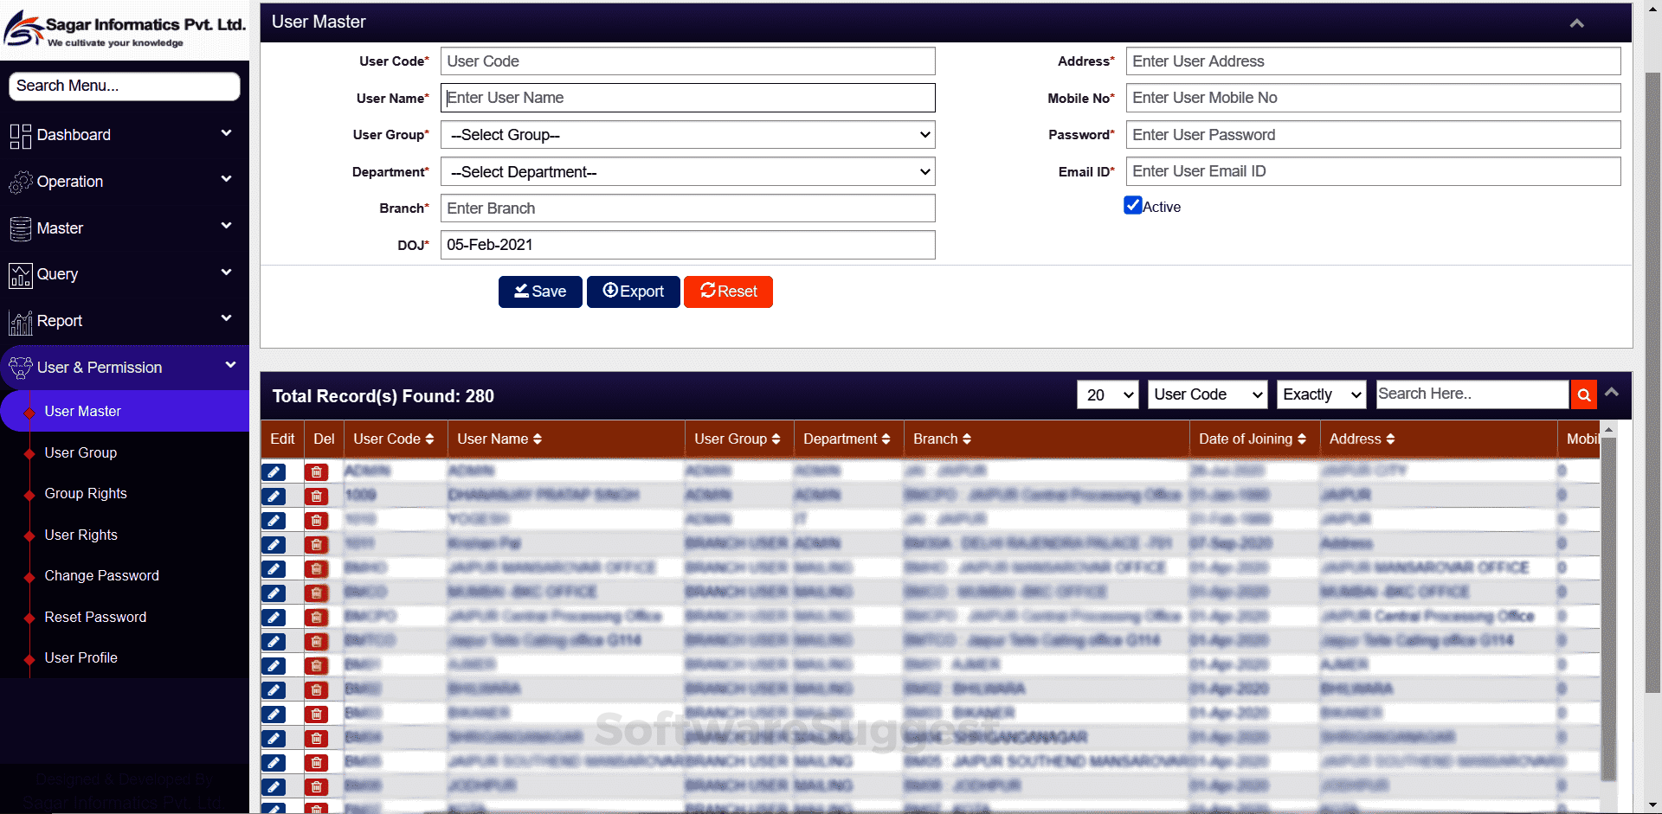Screen dimensions: 1662x814
Task: Select Reset Password in the sidebar
Action: click(95, 617)
